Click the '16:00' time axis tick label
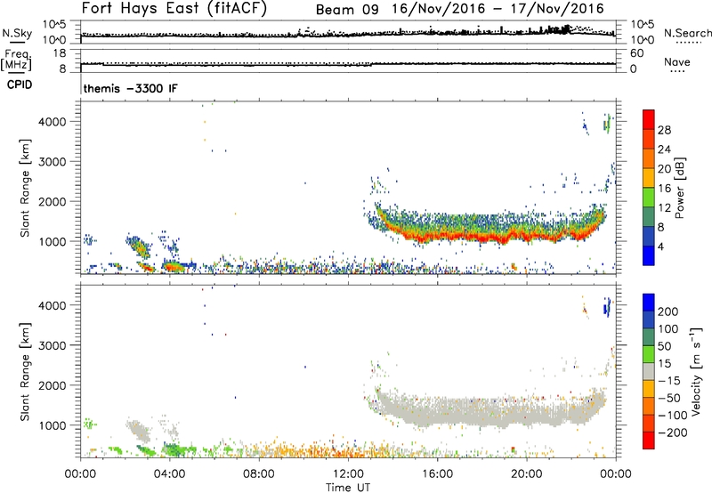The width and height of the screenshot is (712, 493). click(437, 474)
